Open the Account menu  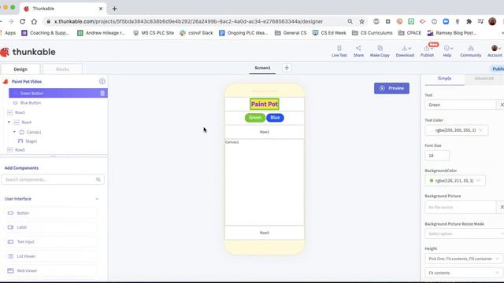495,51
